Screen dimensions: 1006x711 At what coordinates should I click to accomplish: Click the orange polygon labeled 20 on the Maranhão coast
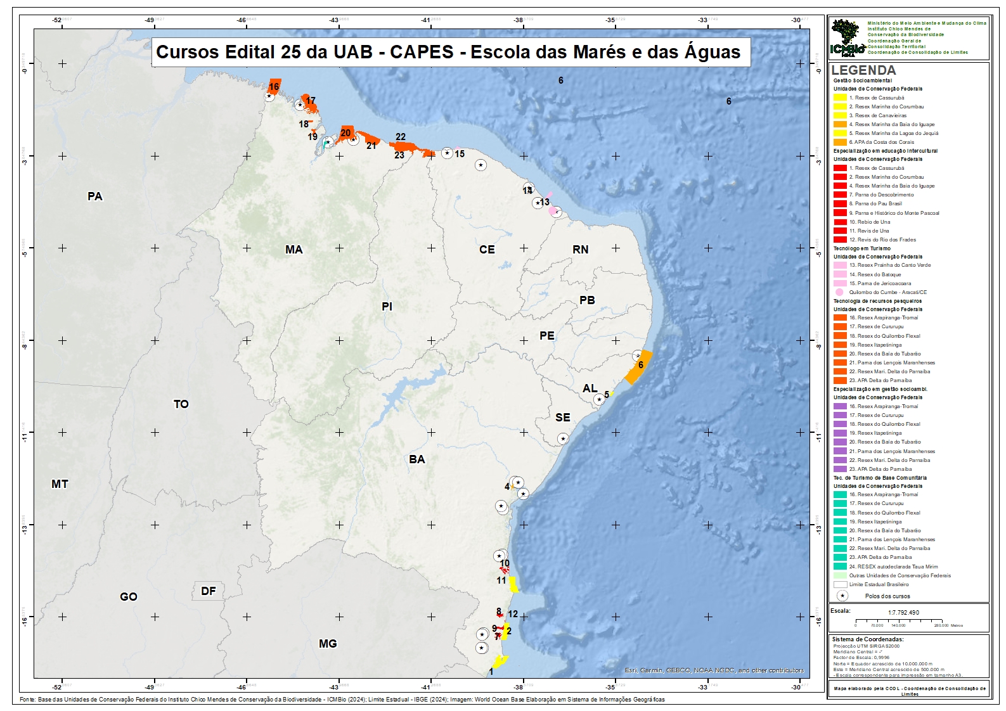pyautogui.click(x=347, y=132)
